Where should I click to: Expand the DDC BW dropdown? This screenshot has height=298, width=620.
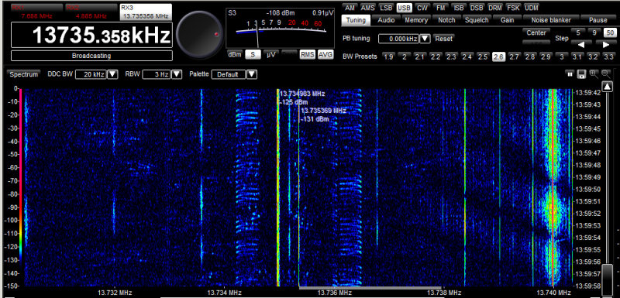[113, 74]
